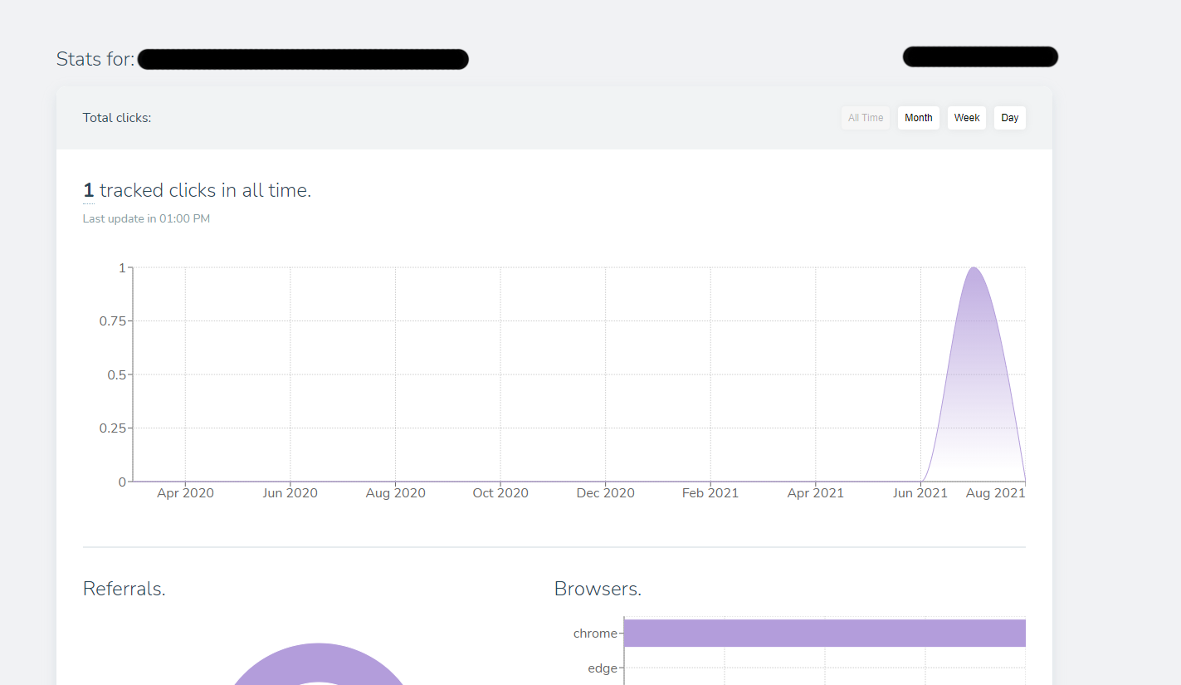The width and height of the screenshot is (1181, 685).
Task: Click the Apr 2020 axis label
Action: pyautogui.click(x=185, y=492)
